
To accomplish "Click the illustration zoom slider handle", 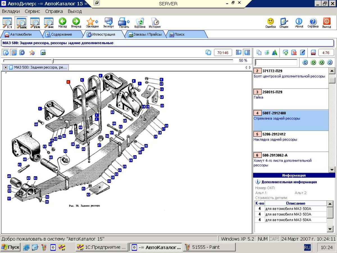I will pos(53,61).
